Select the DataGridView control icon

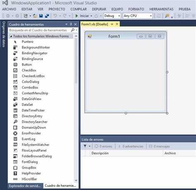click(15, 99)
